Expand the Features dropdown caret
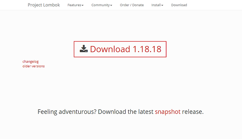The height and width of the screenshot is (139, 242). point(83,5)
